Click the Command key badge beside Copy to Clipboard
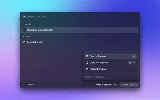Viewport: 160px width, 100px height. [130, 63]
